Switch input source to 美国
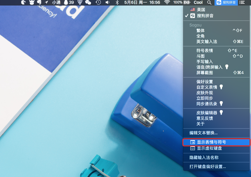251x177 pixels. tap(217, 10)
